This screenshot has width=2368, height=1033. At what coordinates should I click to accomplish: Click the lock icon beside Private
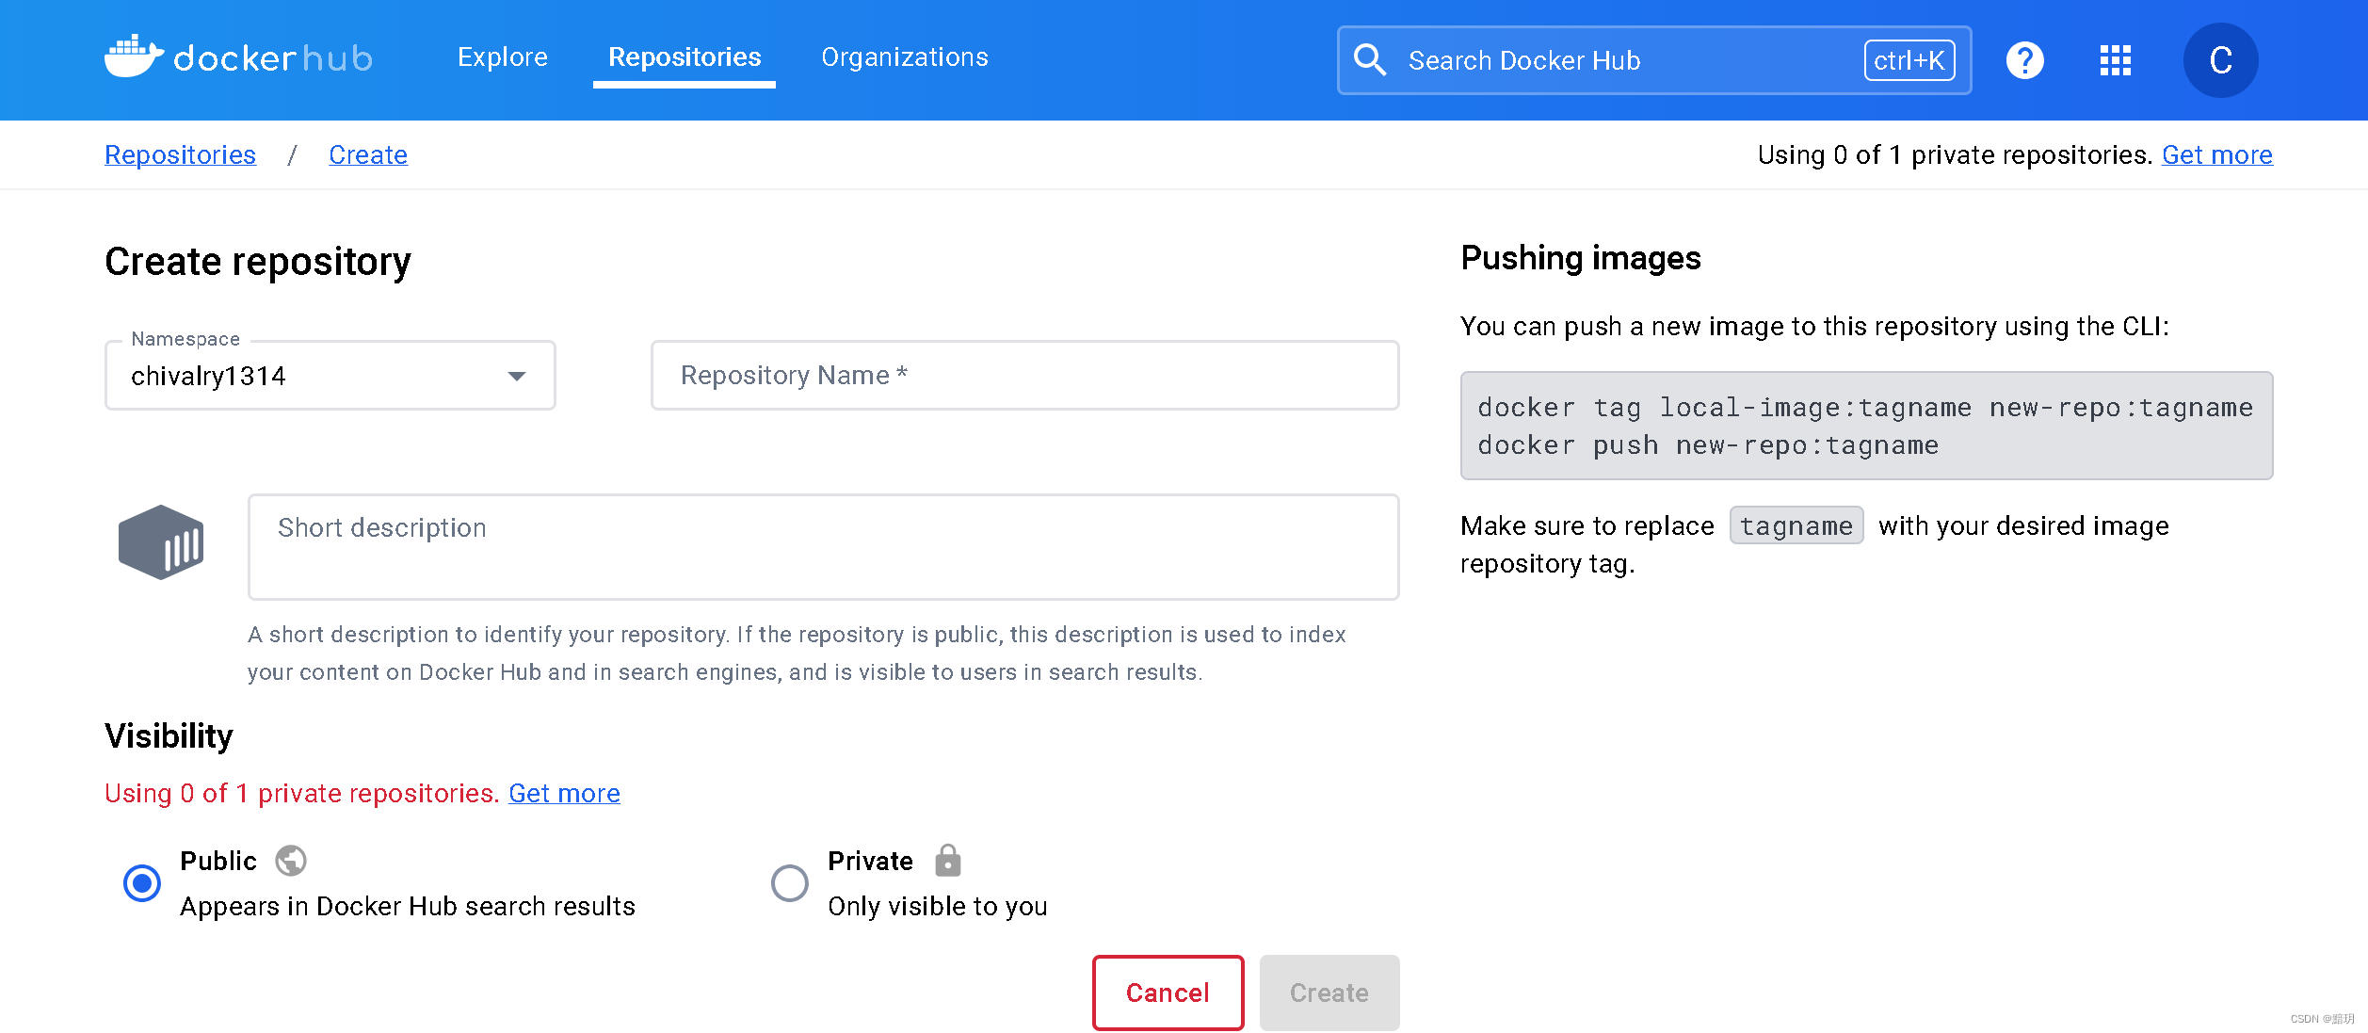947,860
